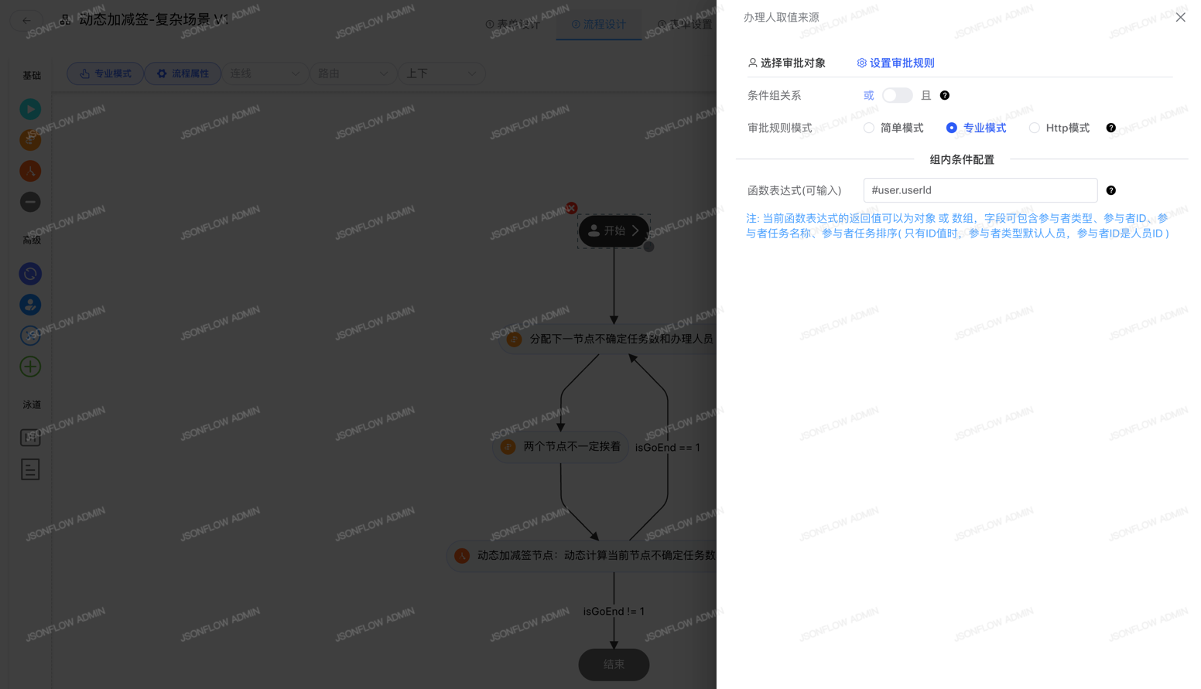Close the 办理人取值来源 drawer panel
Image resolution: width=1201 pixels, height=689 pixels.
[x=1180, y=17]
